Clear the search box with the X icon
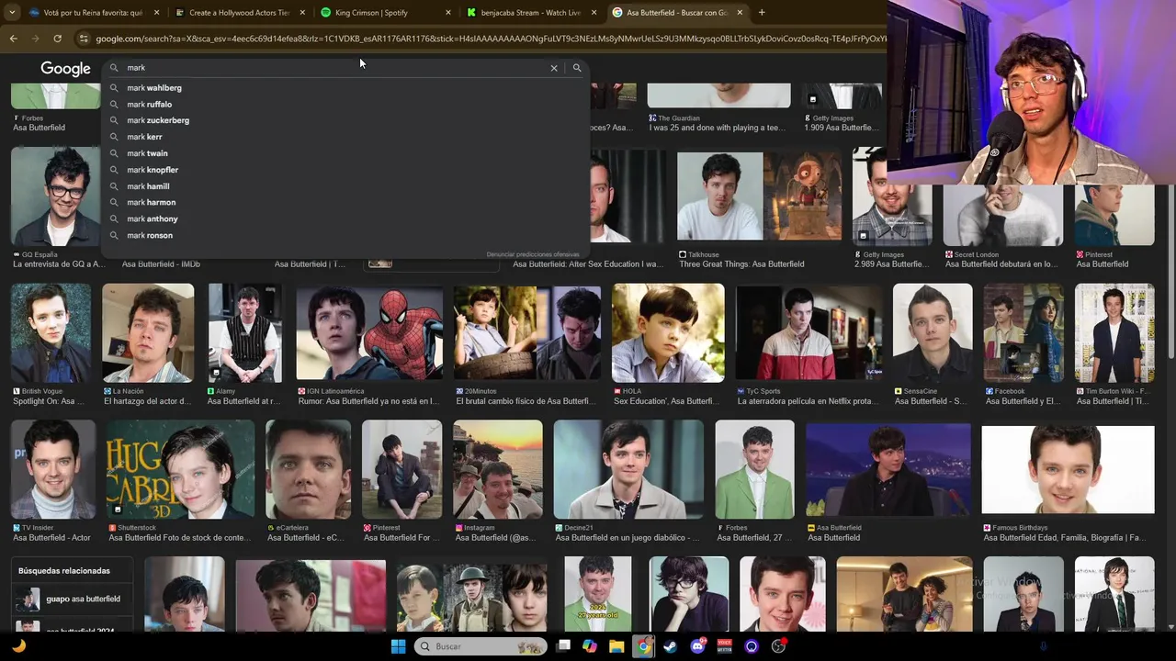The height and width of the screenshot is (661, 1176). 554,68
